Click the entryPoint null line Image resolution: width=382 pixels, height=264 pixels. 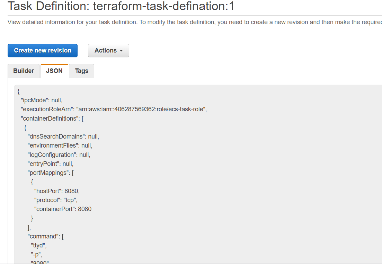pos(51,164)
